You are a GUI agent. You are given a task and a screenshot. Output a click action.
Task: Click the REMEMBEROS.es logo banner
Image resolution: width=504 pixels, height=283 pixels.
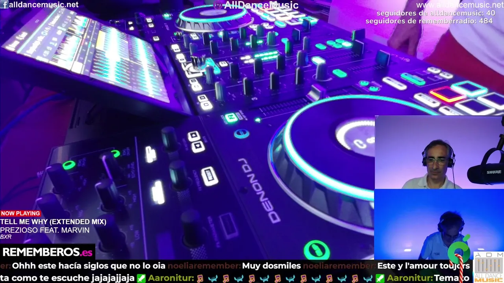pos(47,252)
